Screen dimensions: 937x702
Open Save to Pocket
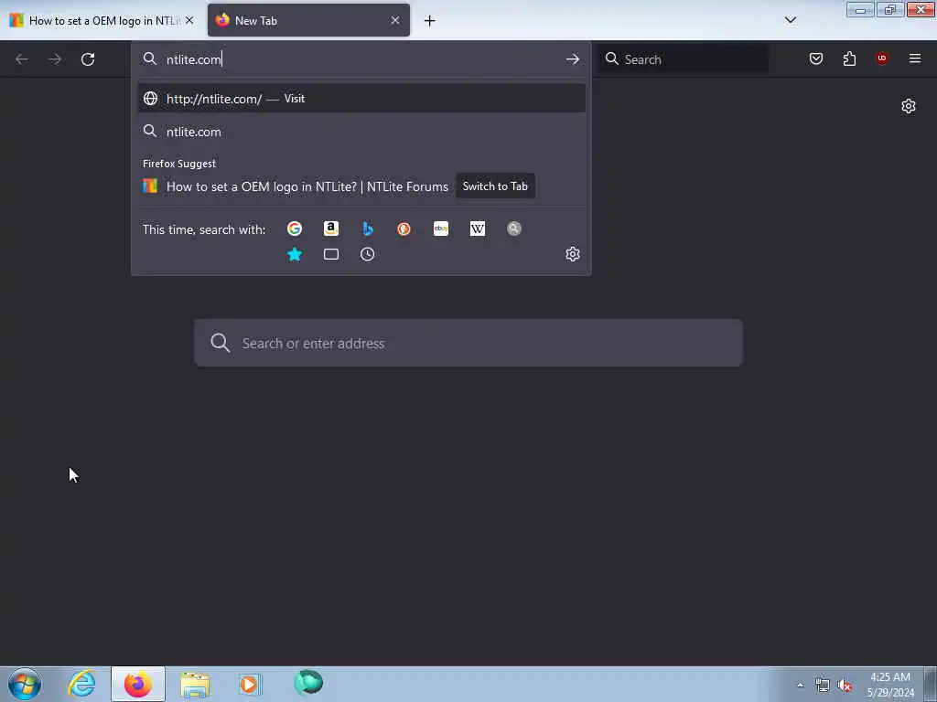click(816, 58)
